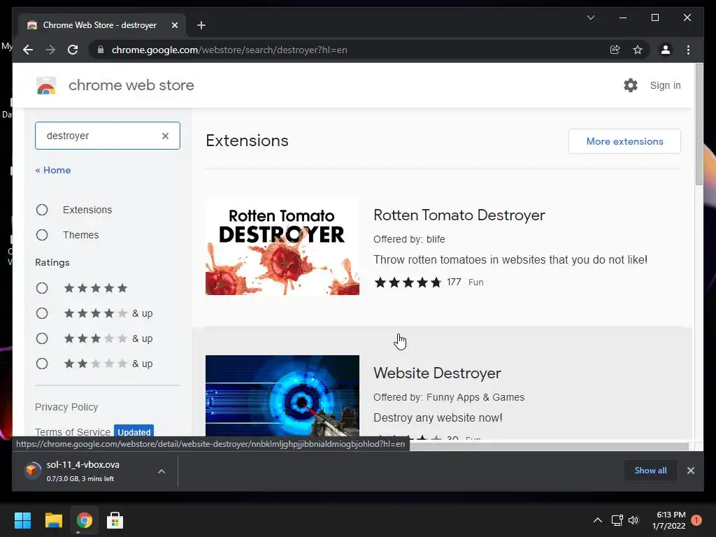The image size is (716, 537).
Task: Open the Website Destroyer thumbnail
Action: [x=282, y=396]
